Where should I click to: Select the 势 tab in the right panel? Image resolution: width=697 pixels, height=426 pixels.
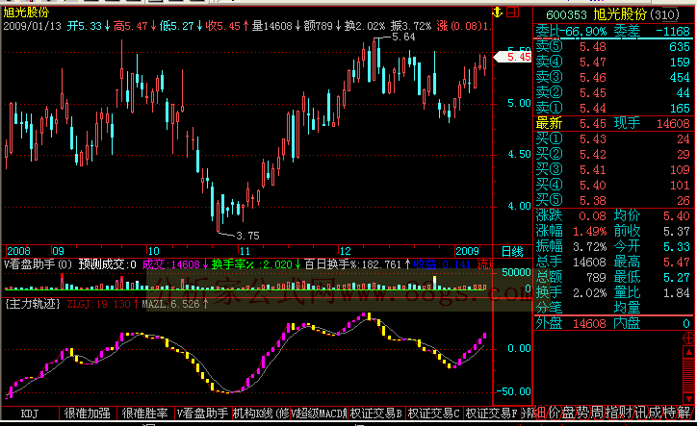coord(582,413)
